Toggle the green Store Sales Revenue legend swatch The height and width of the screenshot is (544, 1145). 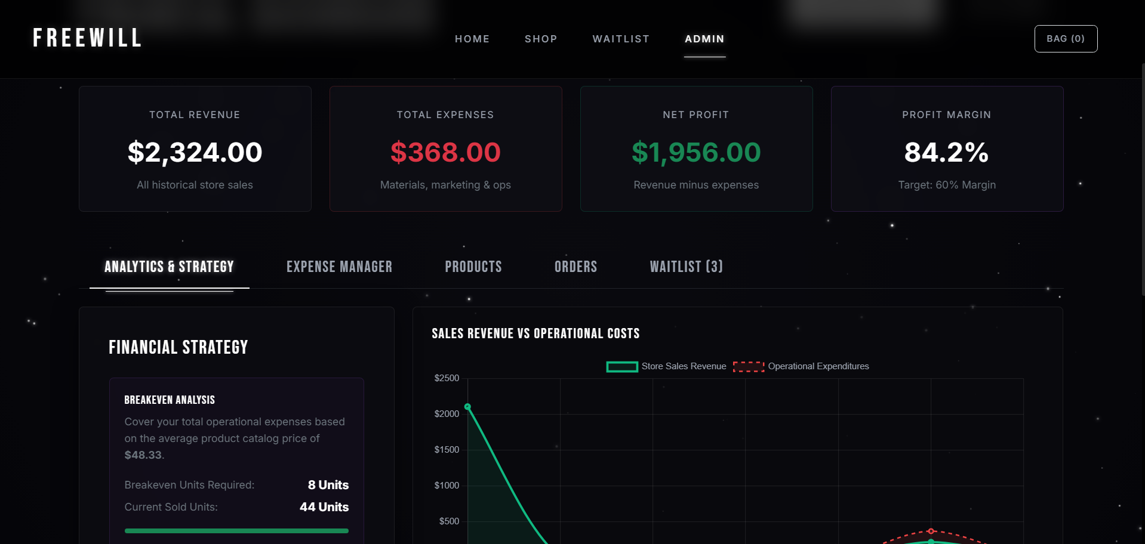(x=622, y=367)
